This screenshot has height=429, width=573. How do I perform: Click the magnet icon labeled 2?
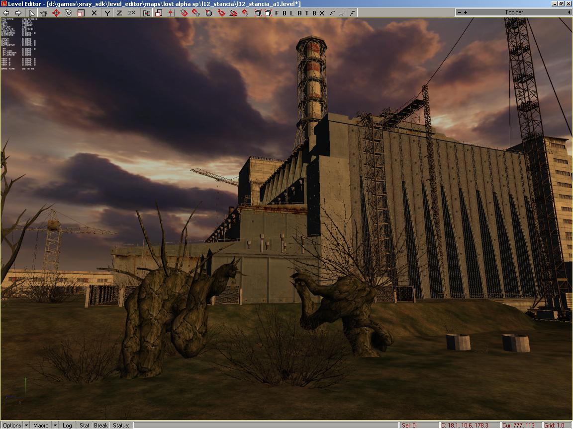click(x=245, y=13)
